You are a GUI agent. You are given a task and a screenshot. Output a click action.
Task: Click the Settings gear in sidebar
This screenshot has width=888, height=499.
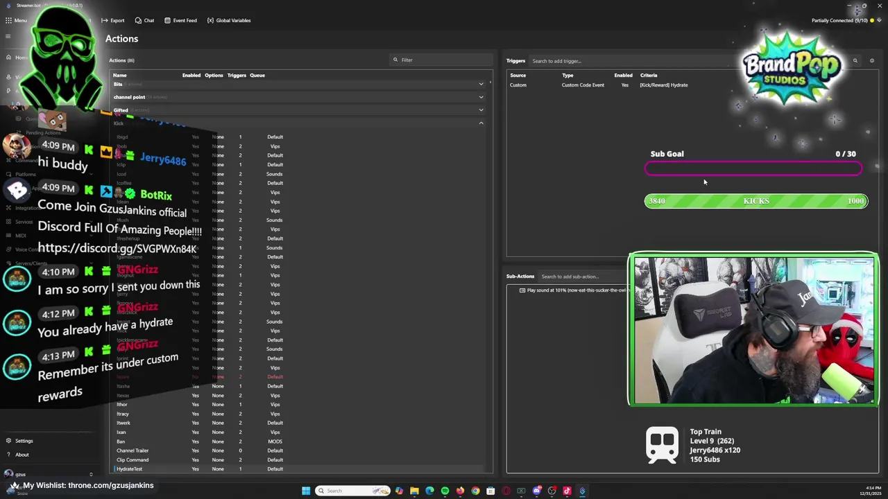(8, 441)
